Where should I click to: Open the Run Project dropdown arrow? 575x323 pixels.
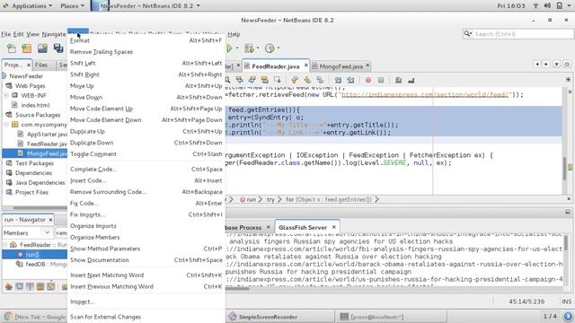[x=237, y=48]
